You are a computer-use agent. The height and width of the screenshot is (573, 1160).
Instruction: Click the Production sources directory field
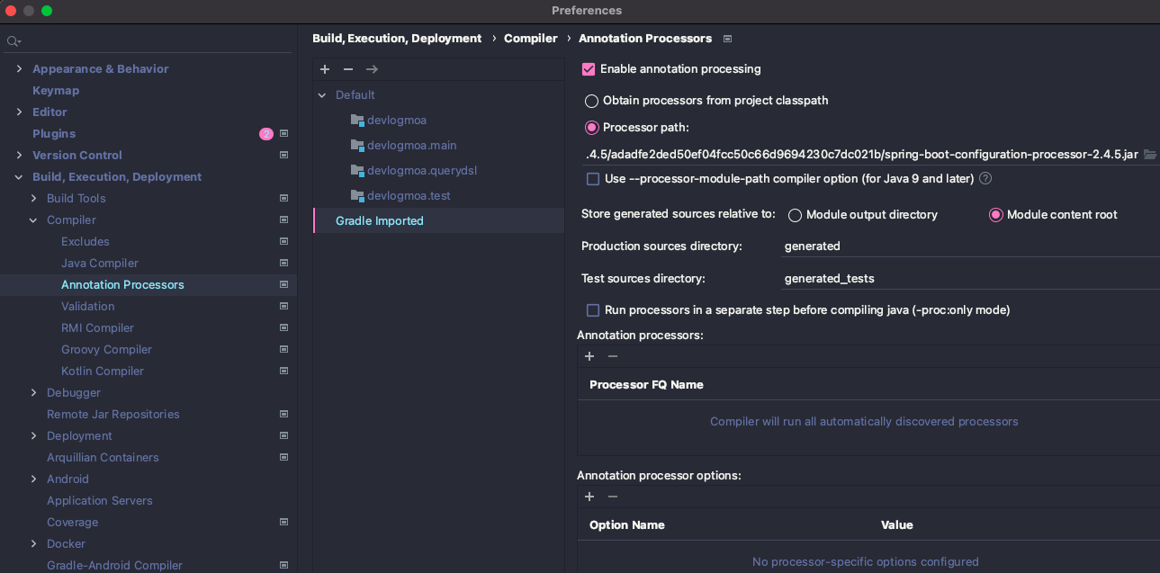[968, 246]
